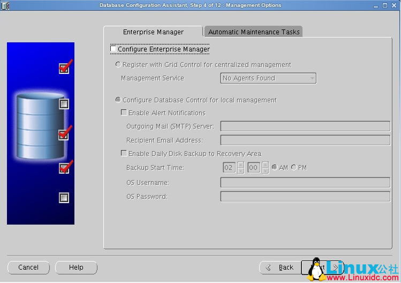Select Register with Grid Control radio option

coord(118,65)
